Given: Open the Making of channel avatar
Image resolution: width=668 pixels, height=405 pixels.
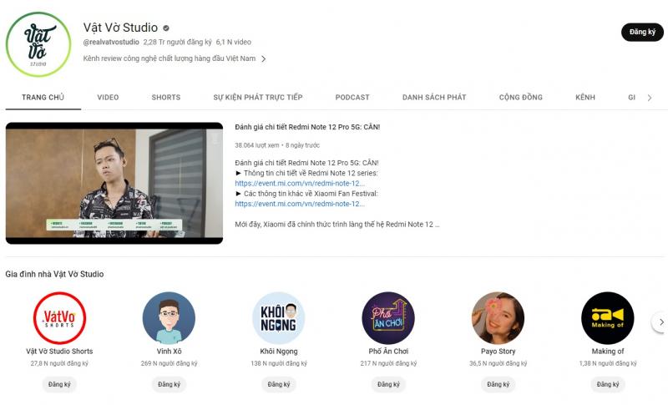Looking at the screenshot, I should (608, 317).
